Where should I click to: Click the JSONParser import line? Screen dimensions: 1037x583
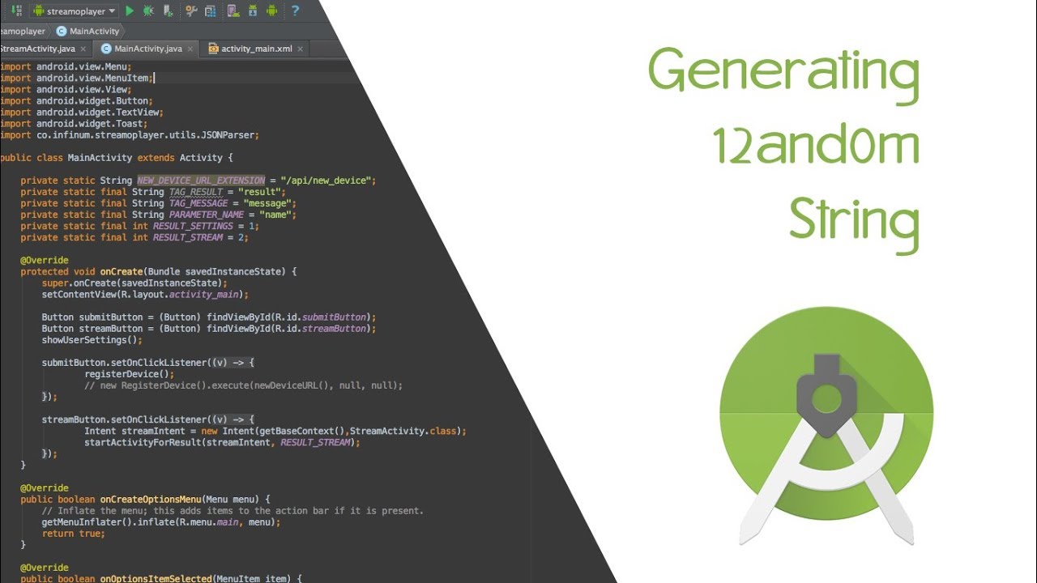[x=130, y=135]
